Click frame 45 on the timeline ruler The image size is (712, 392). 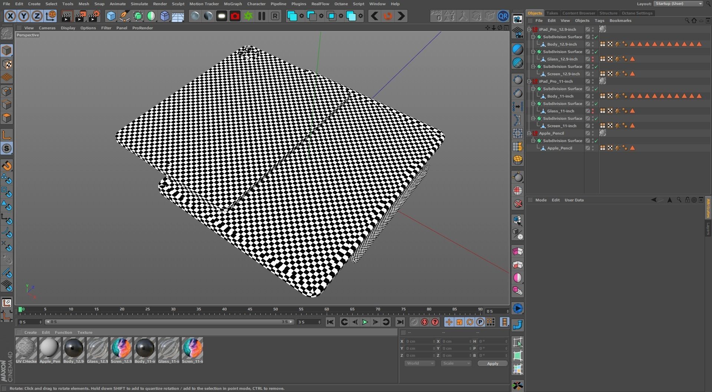pyautogui.click(x=250, y=310)
